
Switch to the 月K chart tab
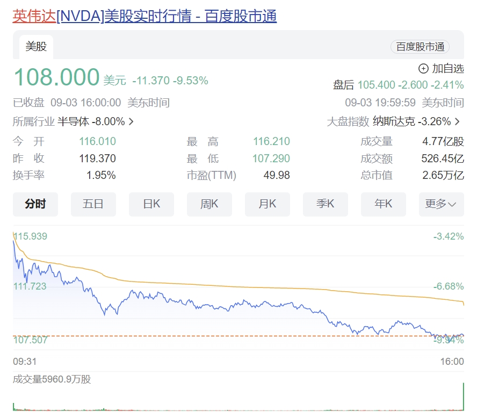[x=268, y=204]
